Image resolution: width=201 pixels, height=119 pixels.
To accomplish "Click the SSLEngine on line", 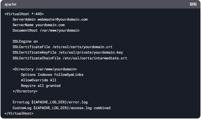I will click(25, 41).
